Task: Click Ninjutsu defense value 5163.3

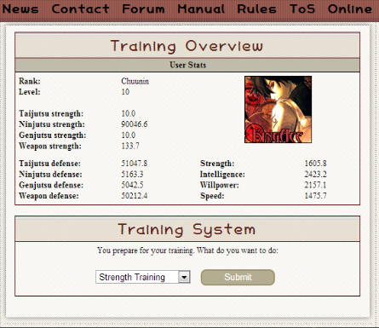Action: pyautogui.click(x=132, y=175)
